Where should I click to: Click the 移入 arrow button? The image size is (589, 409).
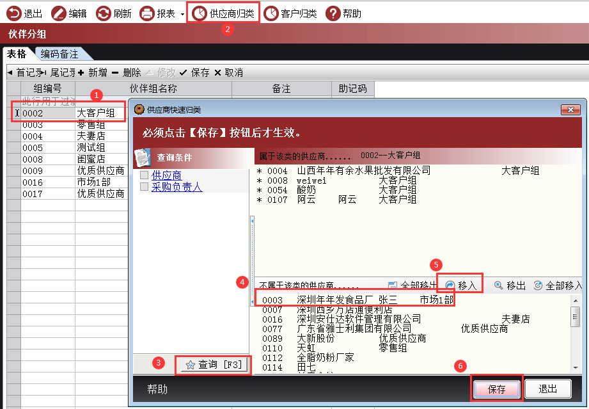(x=461, y=285)
